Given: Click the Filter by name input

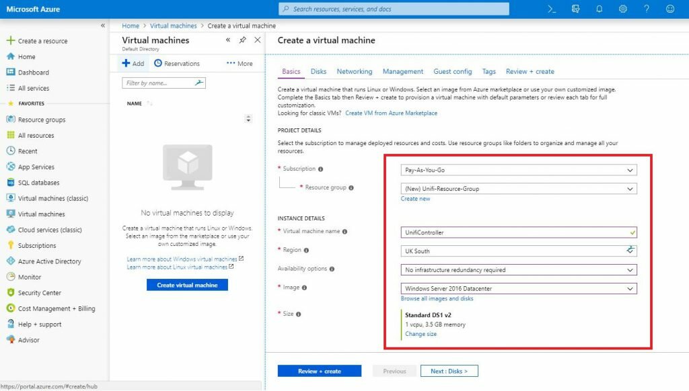Looking at the screenshot, I should [164, 83].
